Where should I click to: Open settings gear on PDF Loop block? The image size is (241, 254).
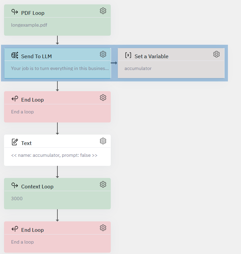pyautogui.click(x=103, y=11)
